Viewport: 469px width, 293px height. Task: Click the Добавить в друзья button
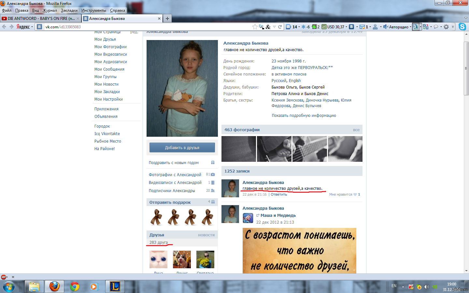182,147
